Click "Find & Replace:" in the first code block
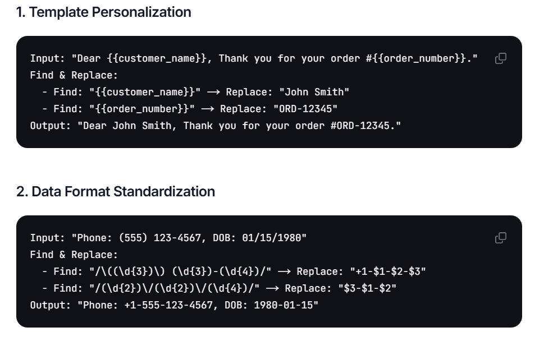Screen dimensions: 544x341 pos(74,75)
